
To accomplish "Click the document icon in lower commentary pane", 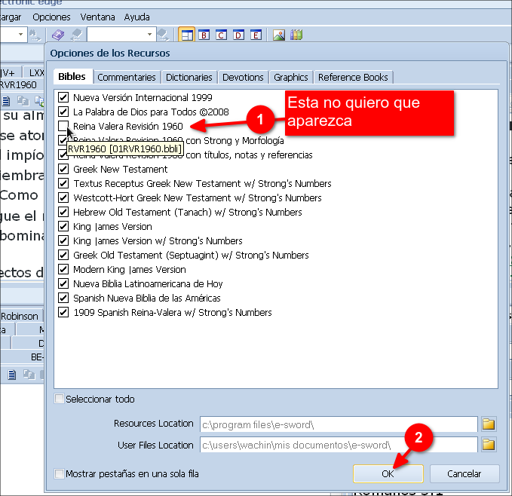I will pyautogui.click(x=12, y=375).
